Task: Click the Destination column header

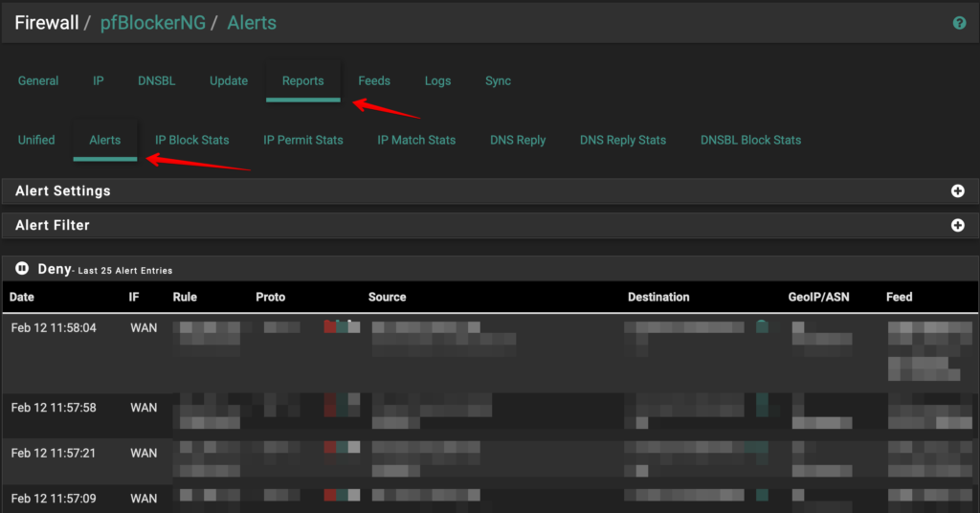Action: point(658,298)
